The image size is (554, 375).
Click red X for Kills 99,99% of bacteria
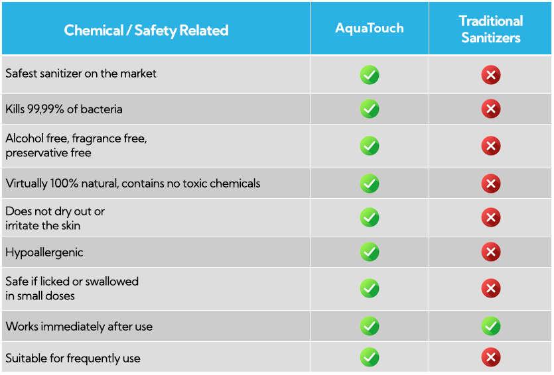tap(491, 109)
